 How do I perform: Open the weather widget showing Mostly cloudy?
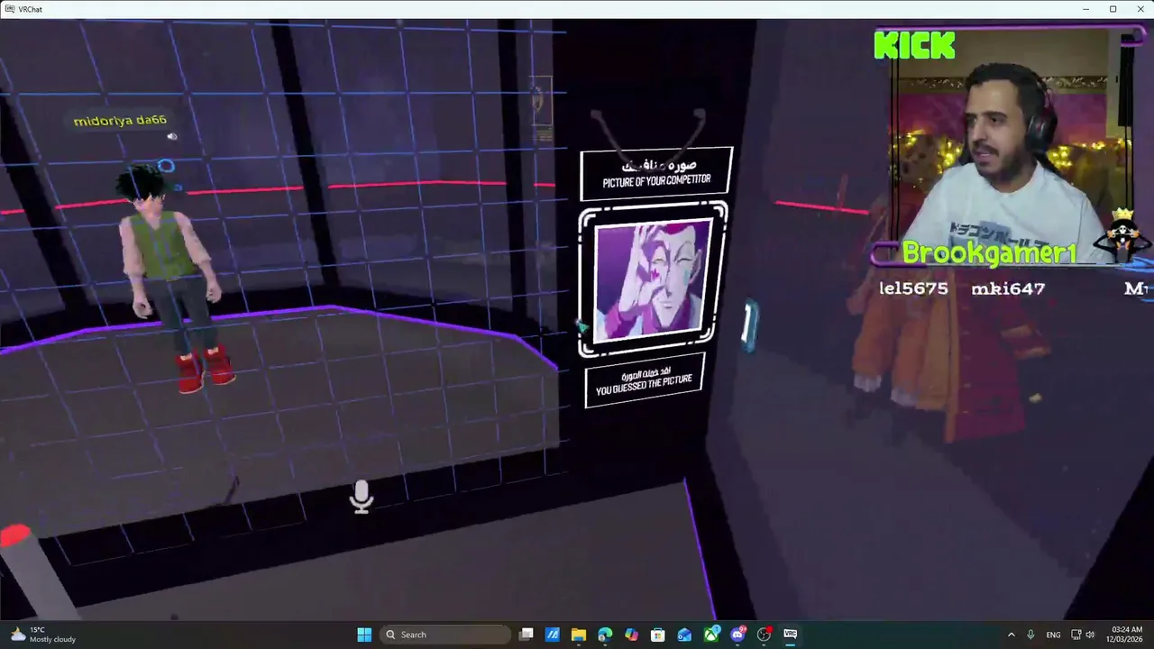[x=41, y=635]
